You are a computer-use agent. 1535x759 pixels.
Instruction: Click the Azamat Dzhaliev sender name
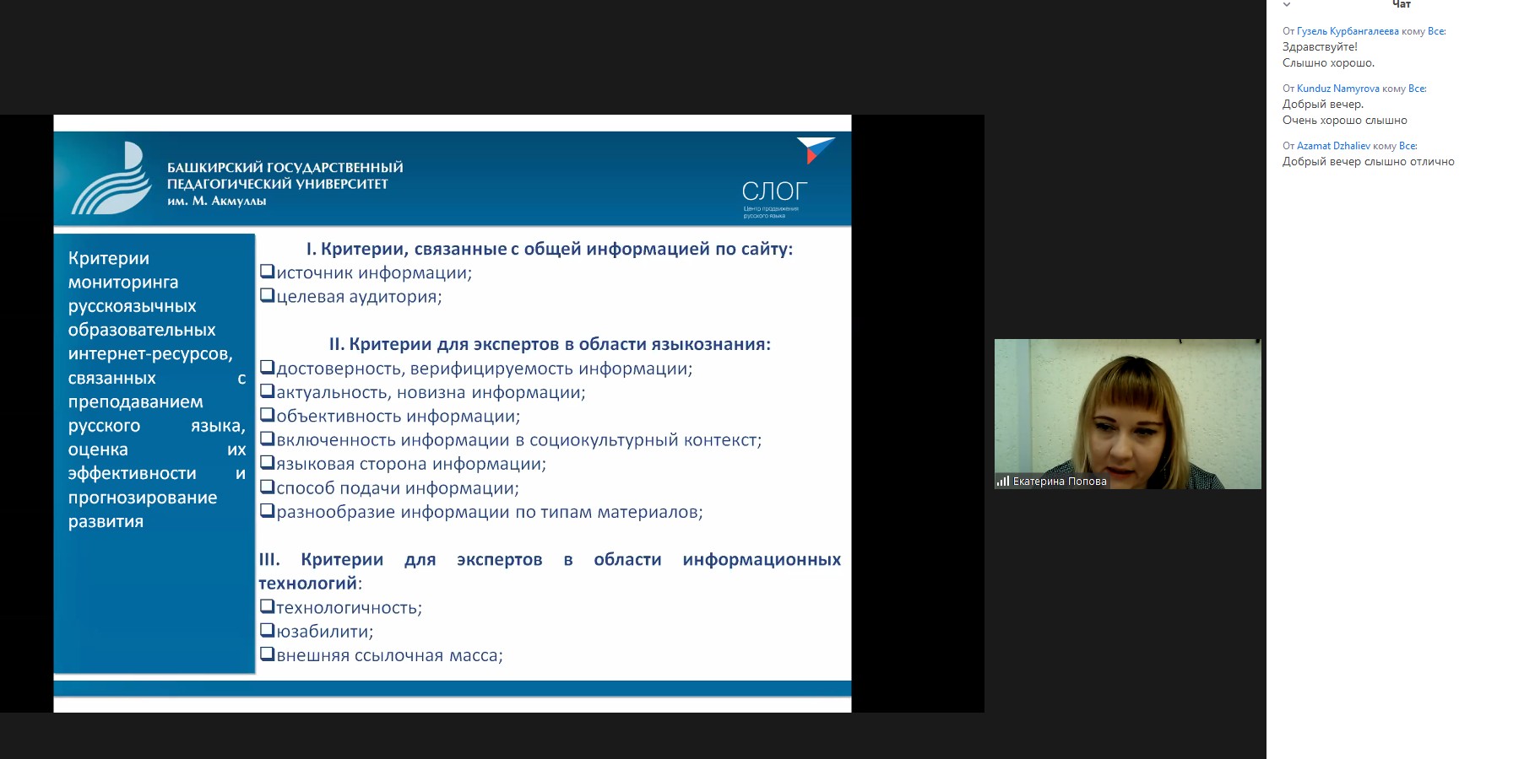click(1333, 146)
